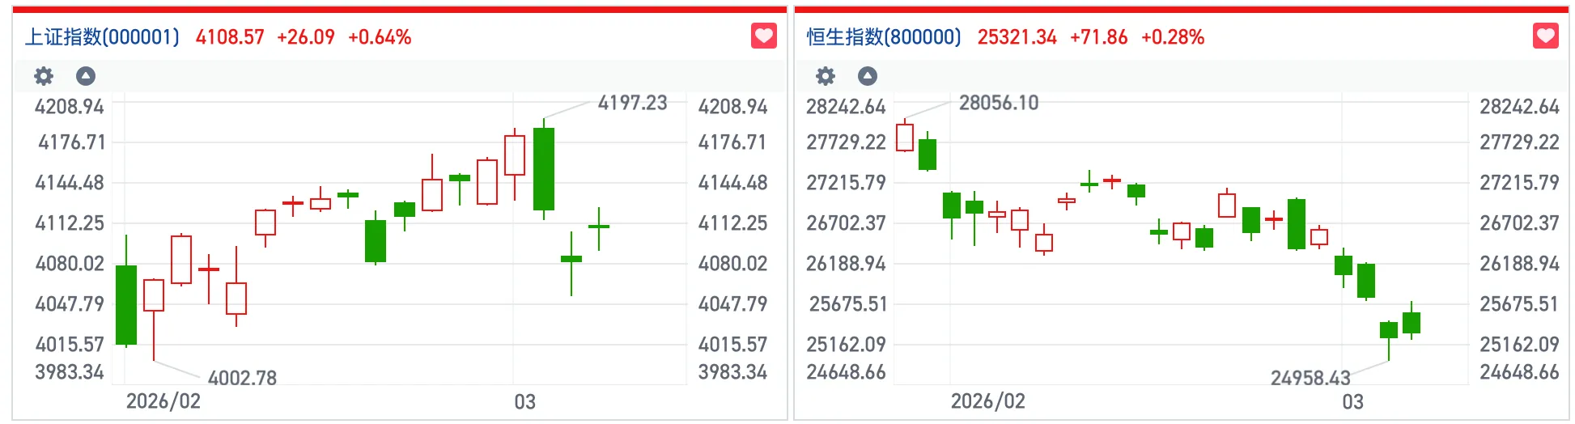Click the current price 4108.57
Screen dimensions: 1575x424
click(x=230, y=37)
